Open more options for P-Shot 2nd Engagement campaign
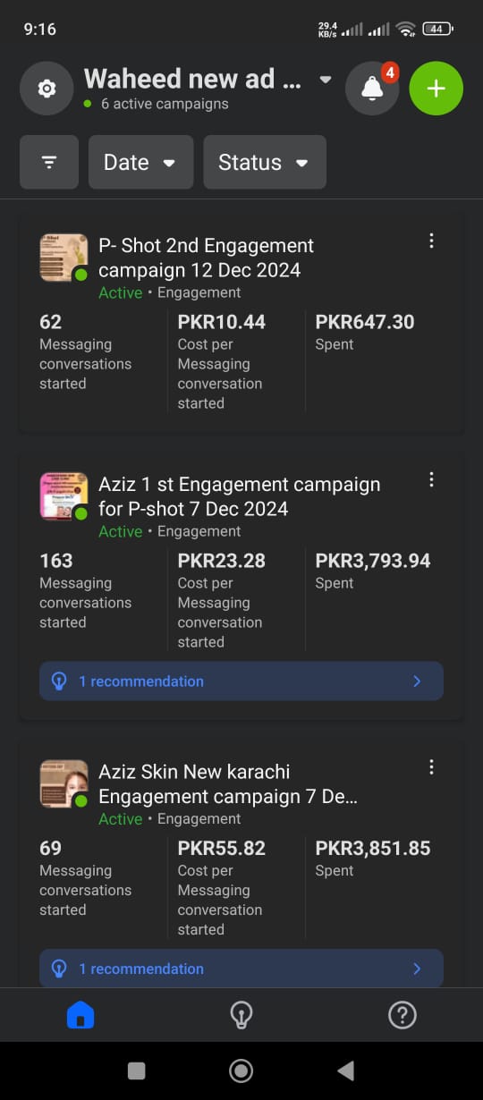 431,241
